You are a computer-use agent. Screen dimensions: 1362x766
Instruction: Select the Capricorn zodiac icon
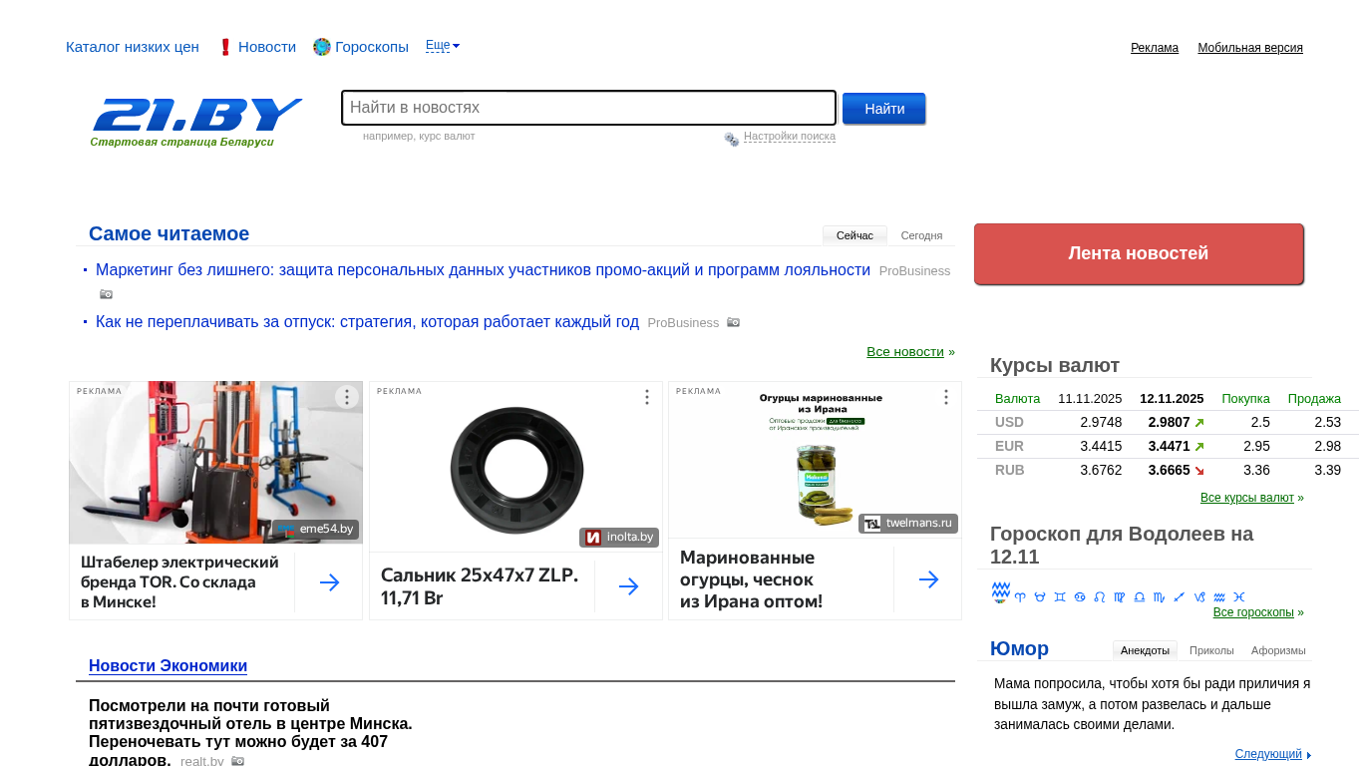(x=1199, y=596)
